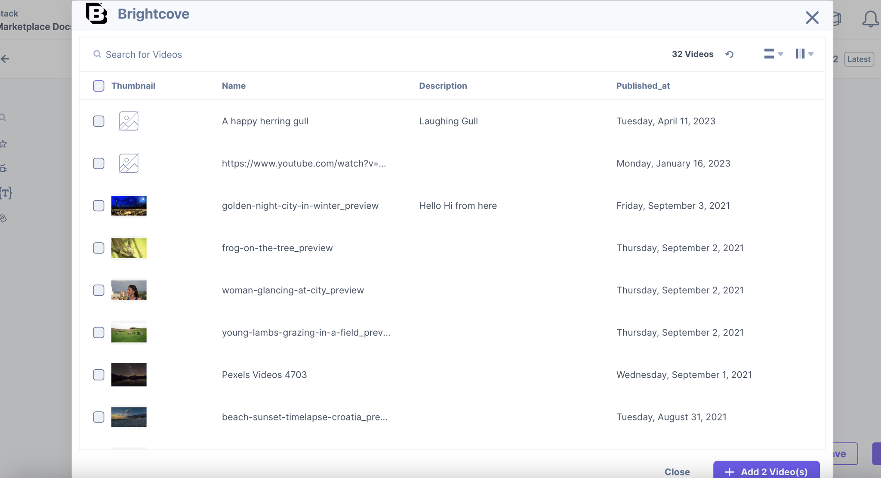Open golden-night-city thumbnail
881x478 pixels.
click(x=129, y=206)
